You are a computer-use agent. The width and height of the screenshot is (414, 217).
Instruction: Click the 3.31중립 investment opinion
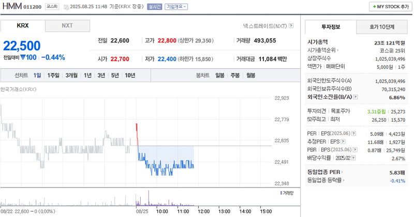(377, 111)
